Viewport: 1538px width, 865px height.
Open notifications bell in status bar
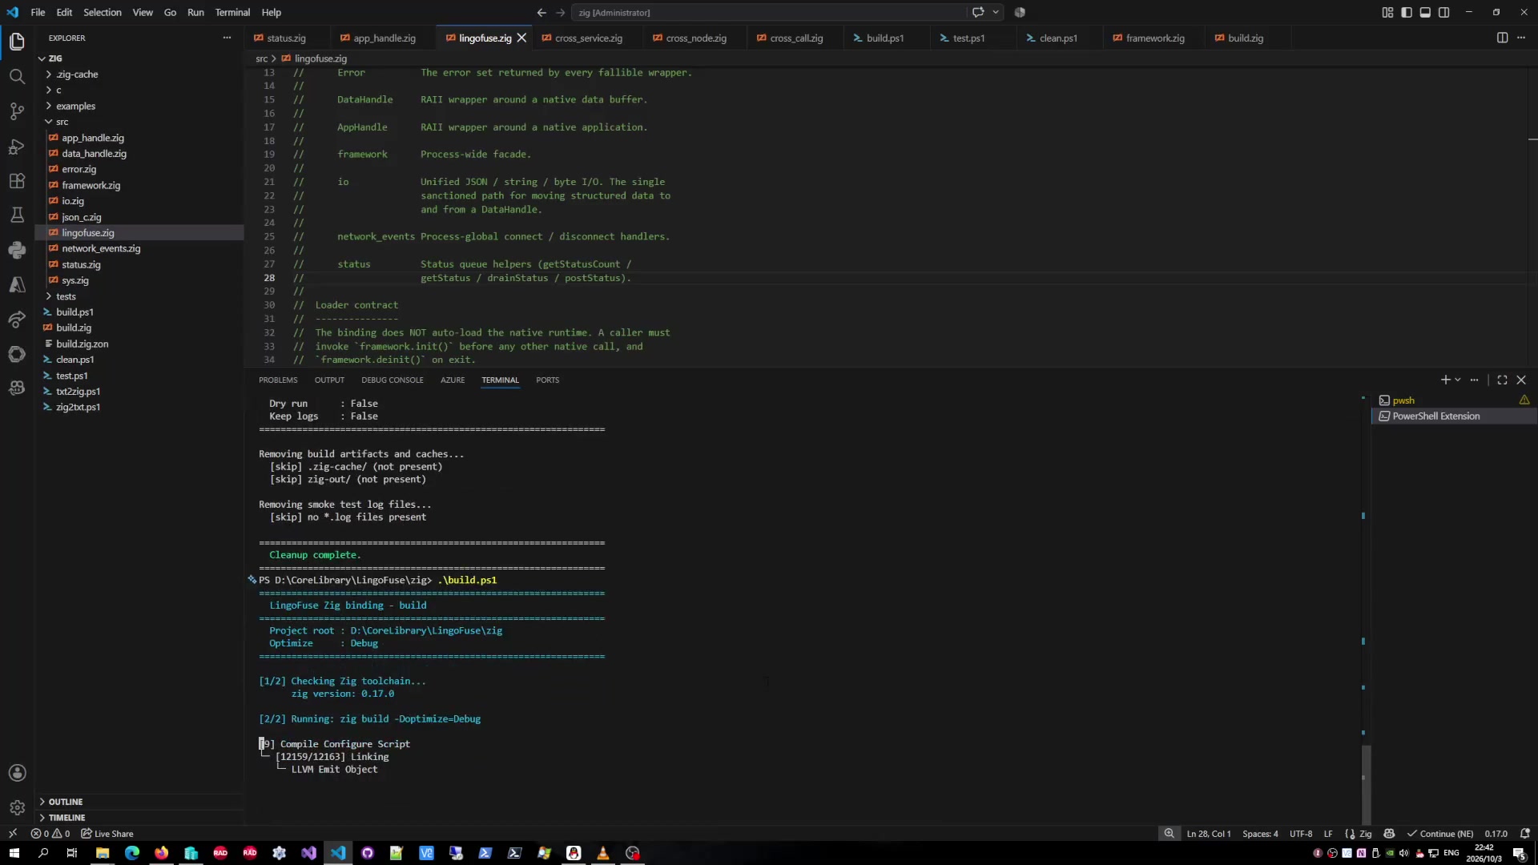coord(1525,834)
